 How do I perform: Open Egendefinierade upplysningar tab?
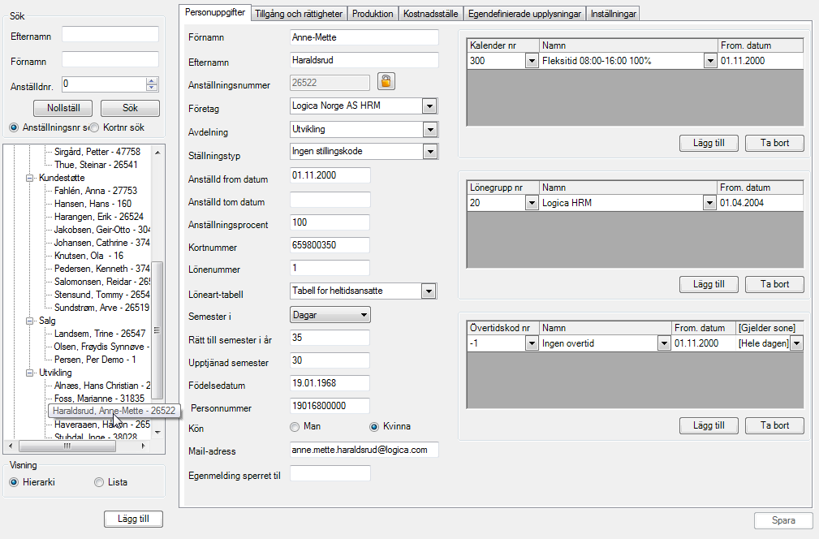524,14
